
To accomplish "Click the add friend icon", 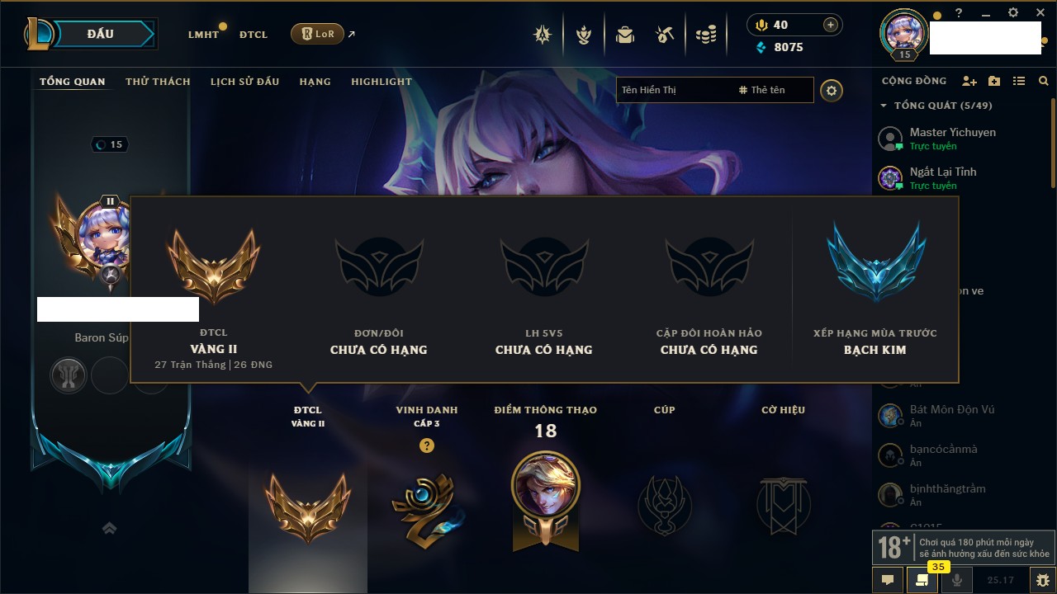I will point(969,81).
